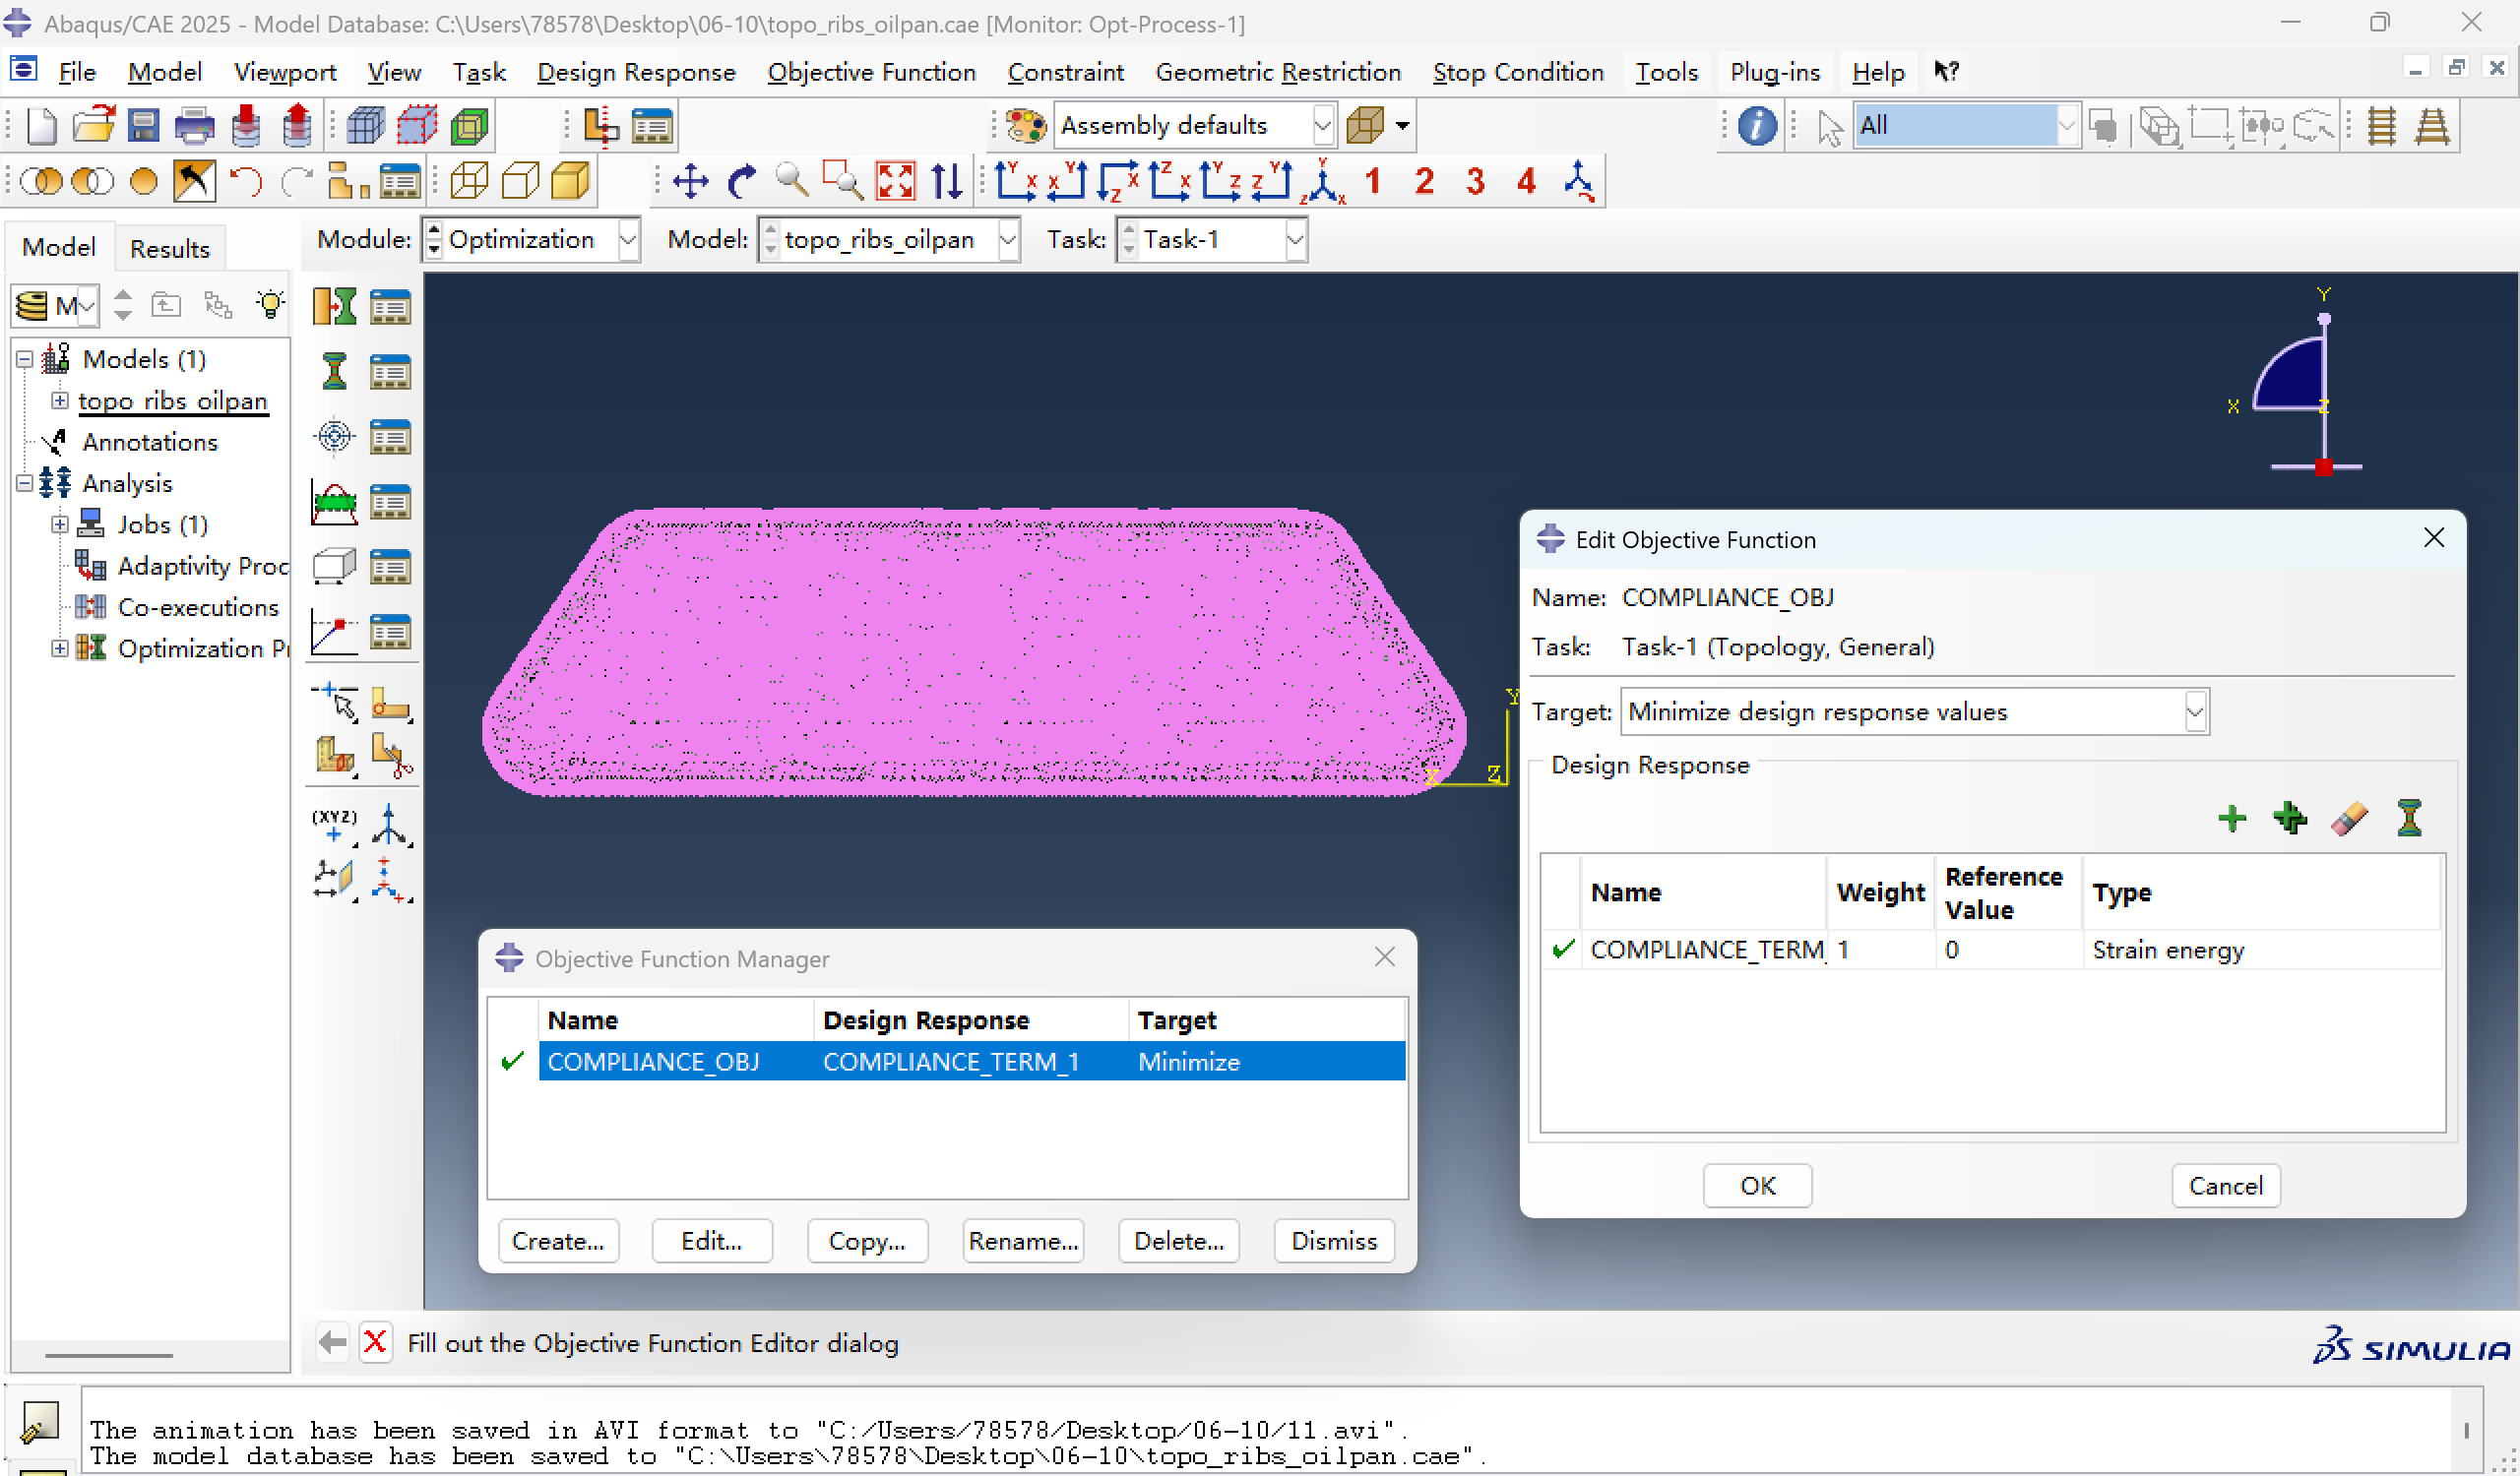Expand the Jobs (1) tree node

(60, 523)
